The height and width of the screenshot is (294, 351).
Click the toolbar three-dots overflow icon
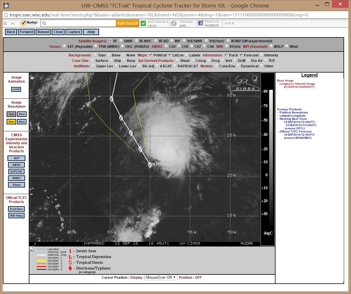[x=229, y=23]
